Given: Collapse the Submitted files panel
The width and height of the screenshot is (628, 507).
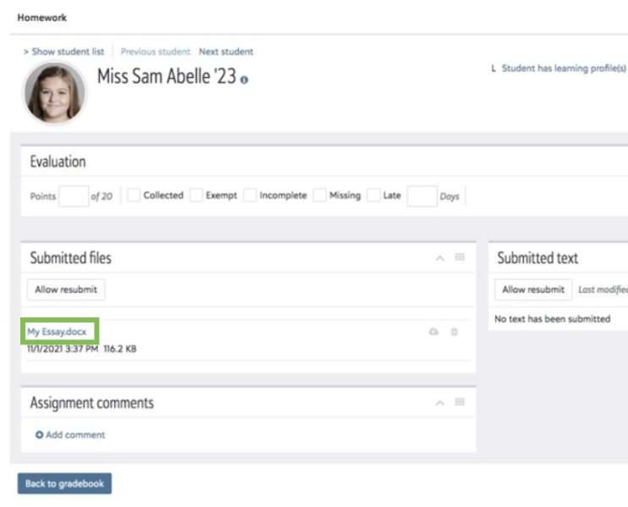Looking at the screenshot, I should coord(439,258).
